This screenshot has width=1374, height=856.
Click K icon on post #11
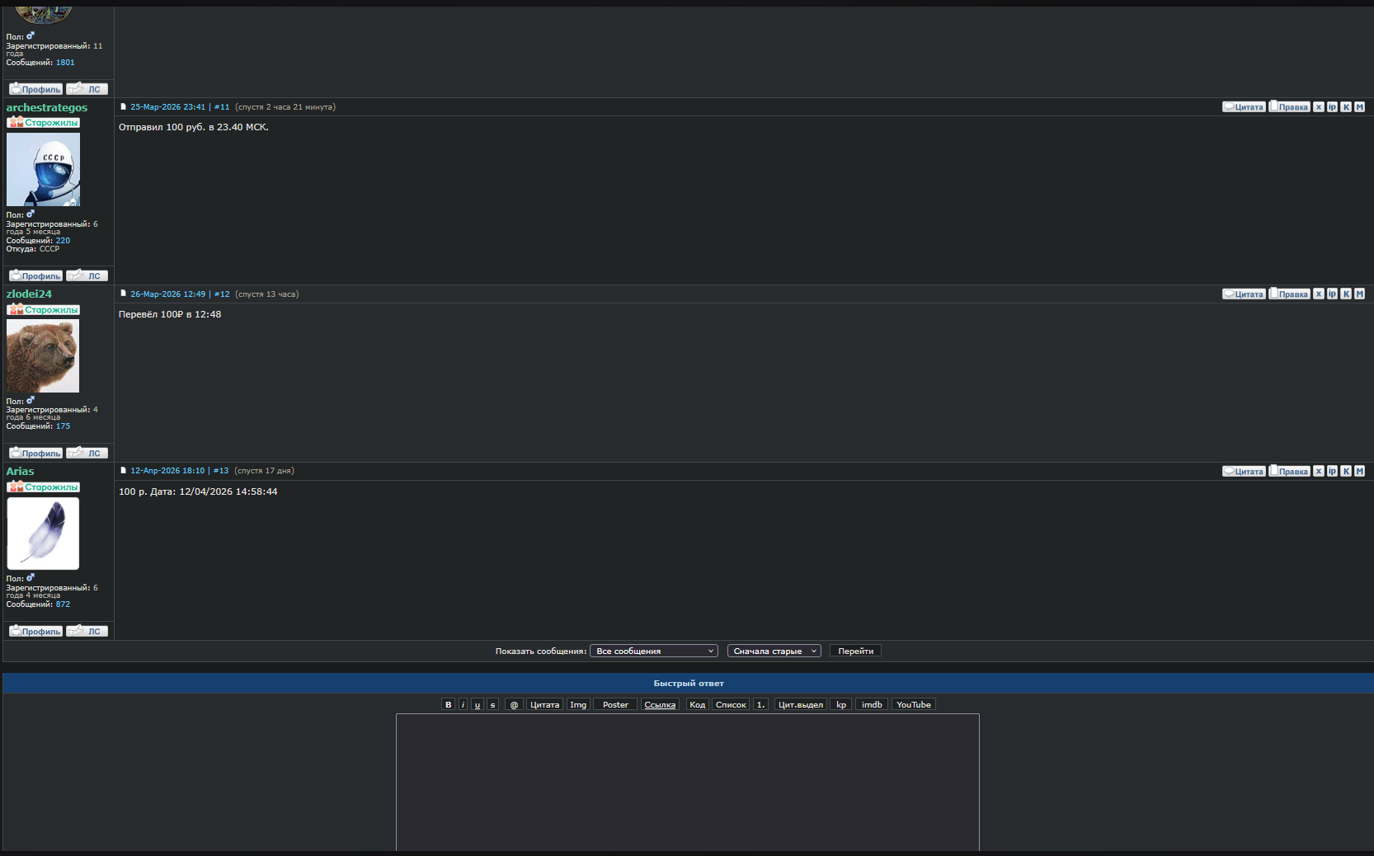[x=1346, y=107]
